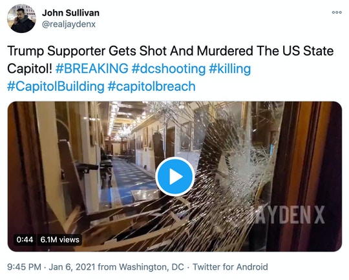Click the Twitter for Android source link
Viewport: 349px width, 280px height.
230,266
